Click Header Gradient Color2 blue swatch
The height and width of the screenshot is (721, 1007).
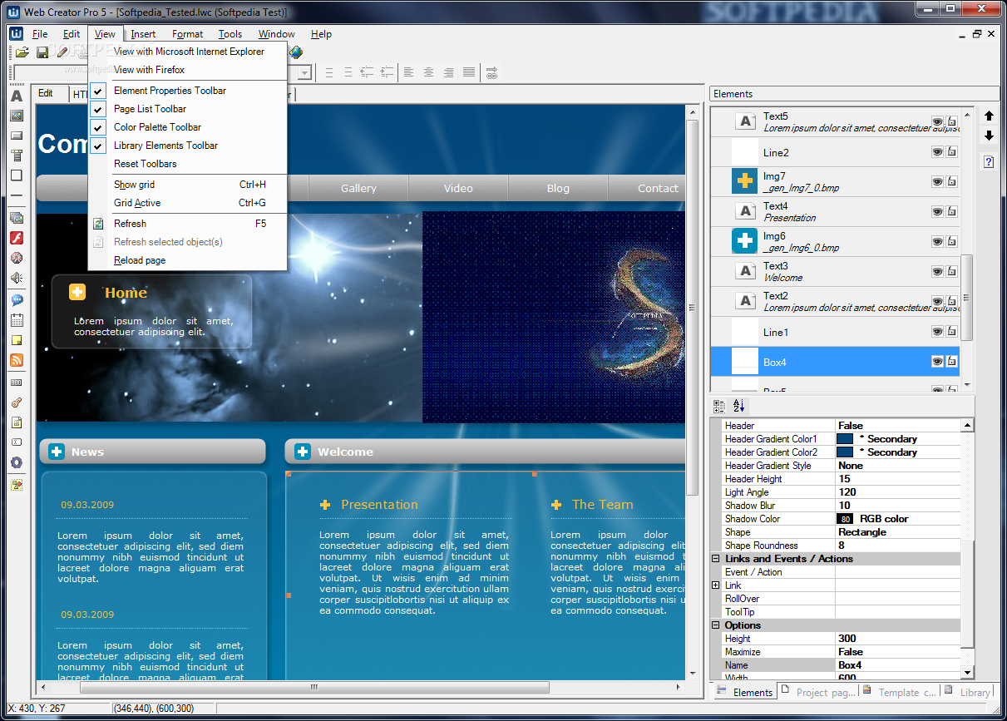(845, 452)
